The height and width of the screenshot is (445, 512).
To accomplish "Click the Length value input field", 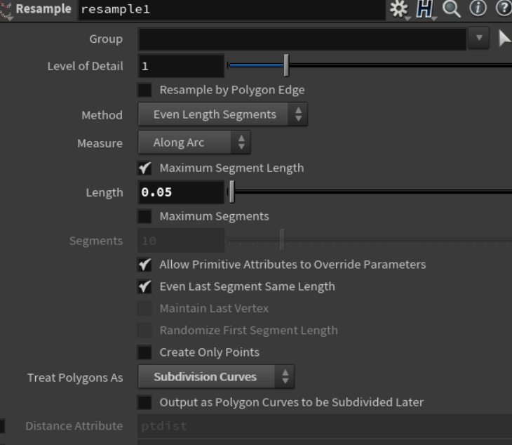I will (181, 192).
